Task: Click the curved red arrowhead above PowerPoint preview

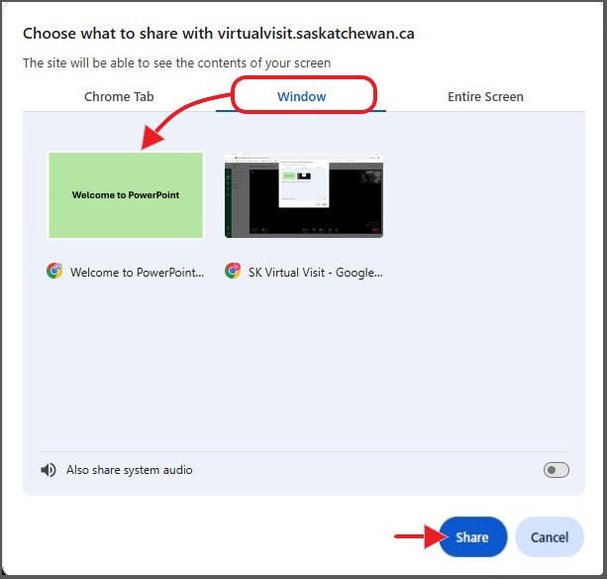Action: [152, 138]
